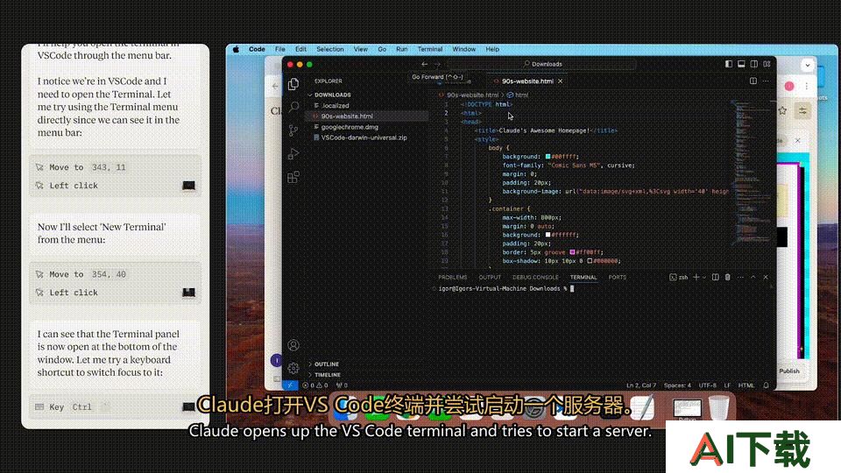
Task: Kill the terminal with the trash icon
Action: [x=728, y=278]
